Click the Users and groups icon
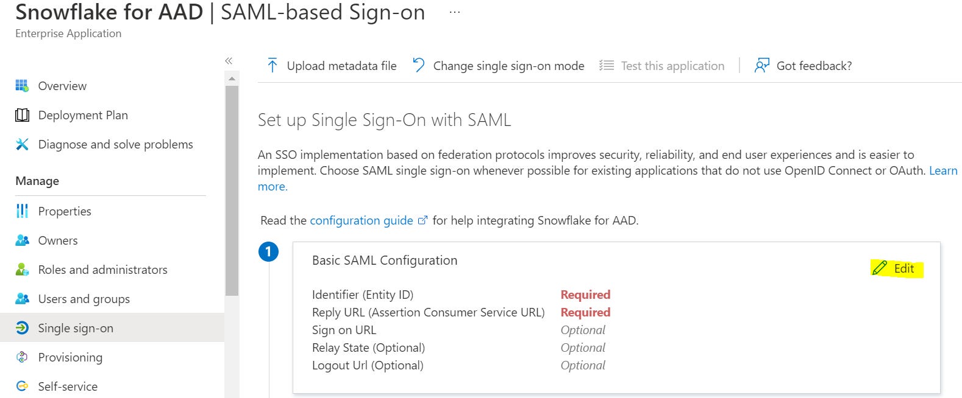The height and width of the screenshot is (398, 962). [x=22, y=299]
